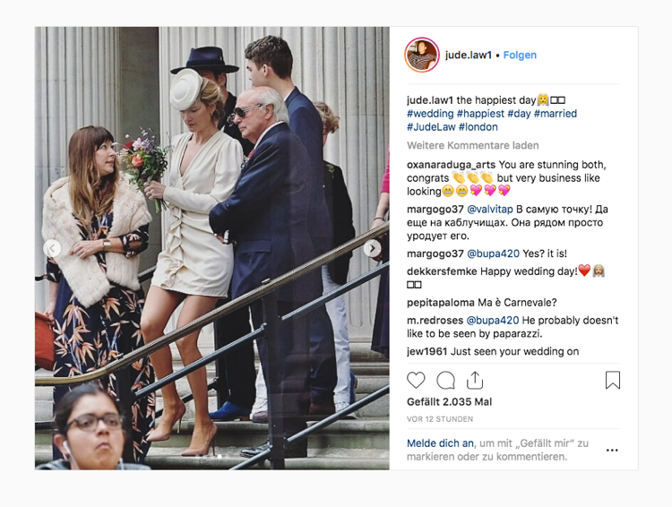Open the three-dot more options menu
Screen dimensions: 672x507
tap(612, 450)
